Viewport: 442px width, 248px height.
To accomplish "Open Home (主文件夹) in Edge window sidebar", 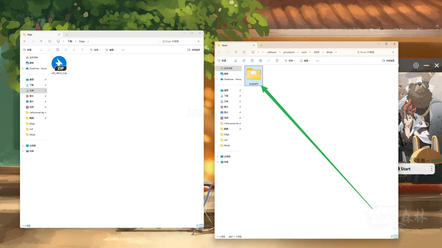I will tap(32, 57).
